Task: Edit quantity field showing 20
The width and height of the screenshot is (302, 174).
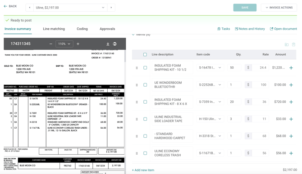Action: (x=234, y=102)
